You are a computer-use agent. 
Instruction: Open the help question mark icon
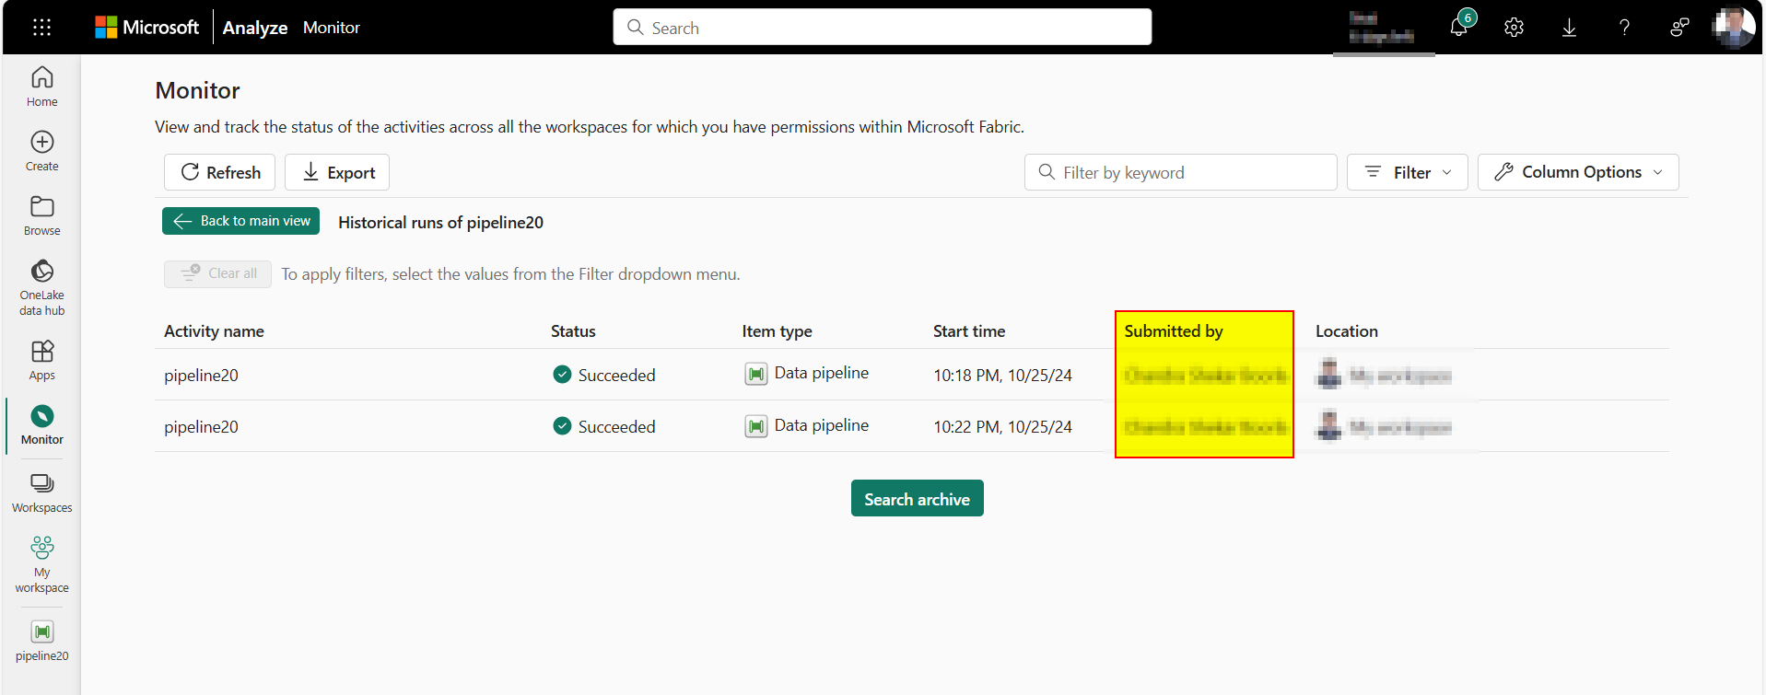pyautogui.click(x=1624, y=28)
